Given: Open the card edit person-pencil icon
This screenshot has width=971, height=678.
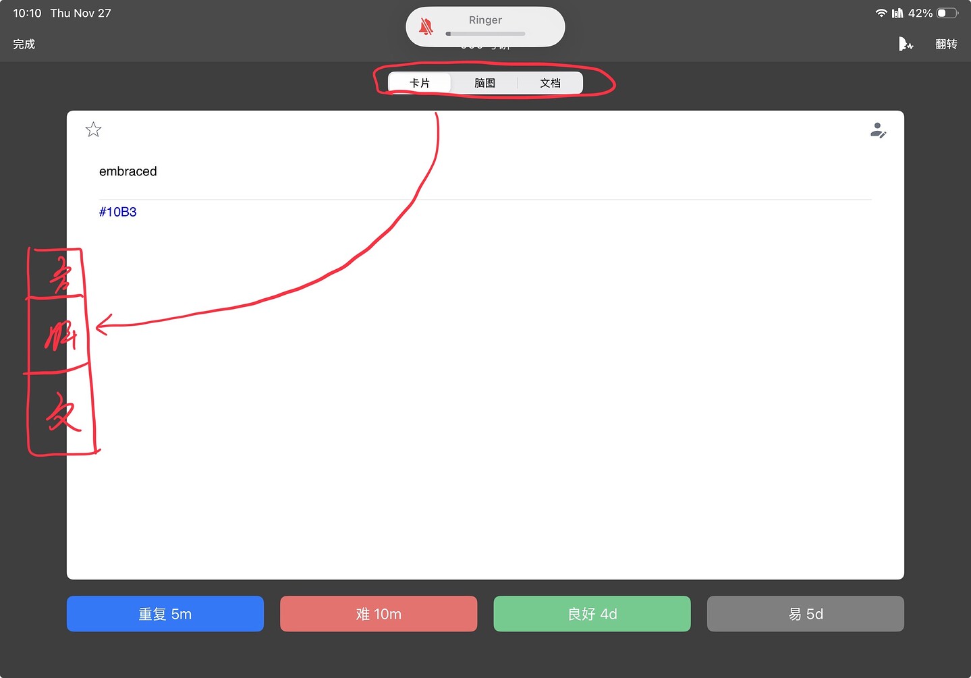Looking at the screenshot, I should (878, 130).
